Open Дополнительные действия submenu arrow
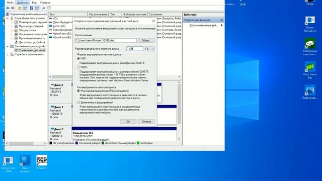 [222, 25]
